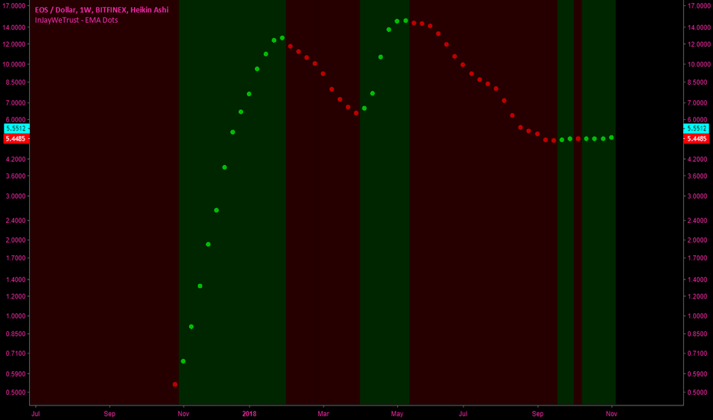713x420 pixels.
Task: Click 14.0000 on the left price axis
Action: coord(14,27)
